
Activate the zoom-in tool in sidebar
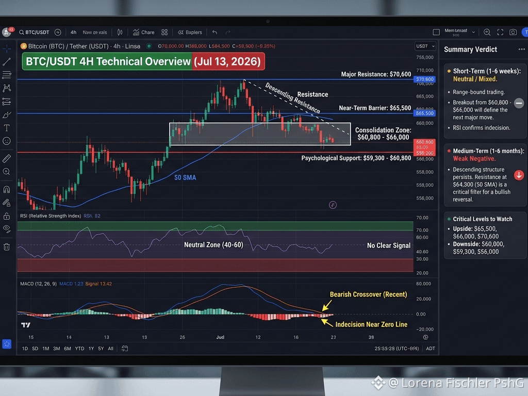[7, 171]
